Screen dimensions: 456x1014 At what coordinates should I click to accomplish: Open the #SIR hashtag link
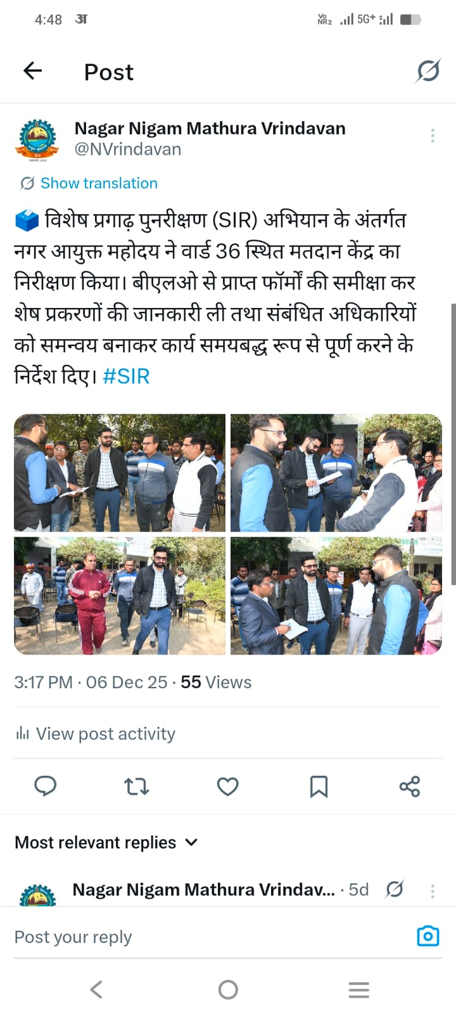pyautogui.click(x=126, y=376)
